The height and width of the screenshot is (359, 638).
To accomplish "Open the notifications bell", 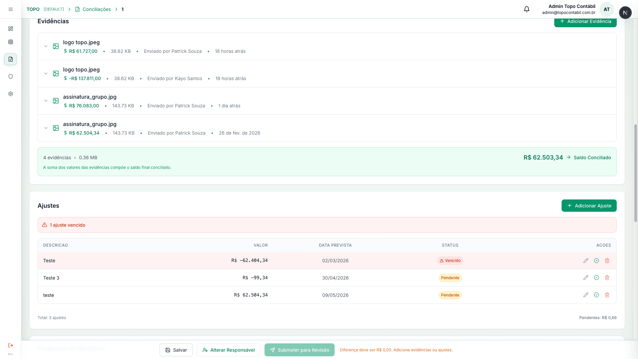I will tap(526, 9).
